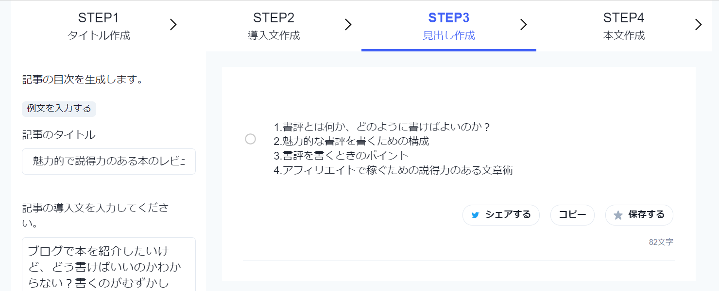This screenshot has height=291, width=719.
Task: Click the 保存する button
Action: [639, 215]
